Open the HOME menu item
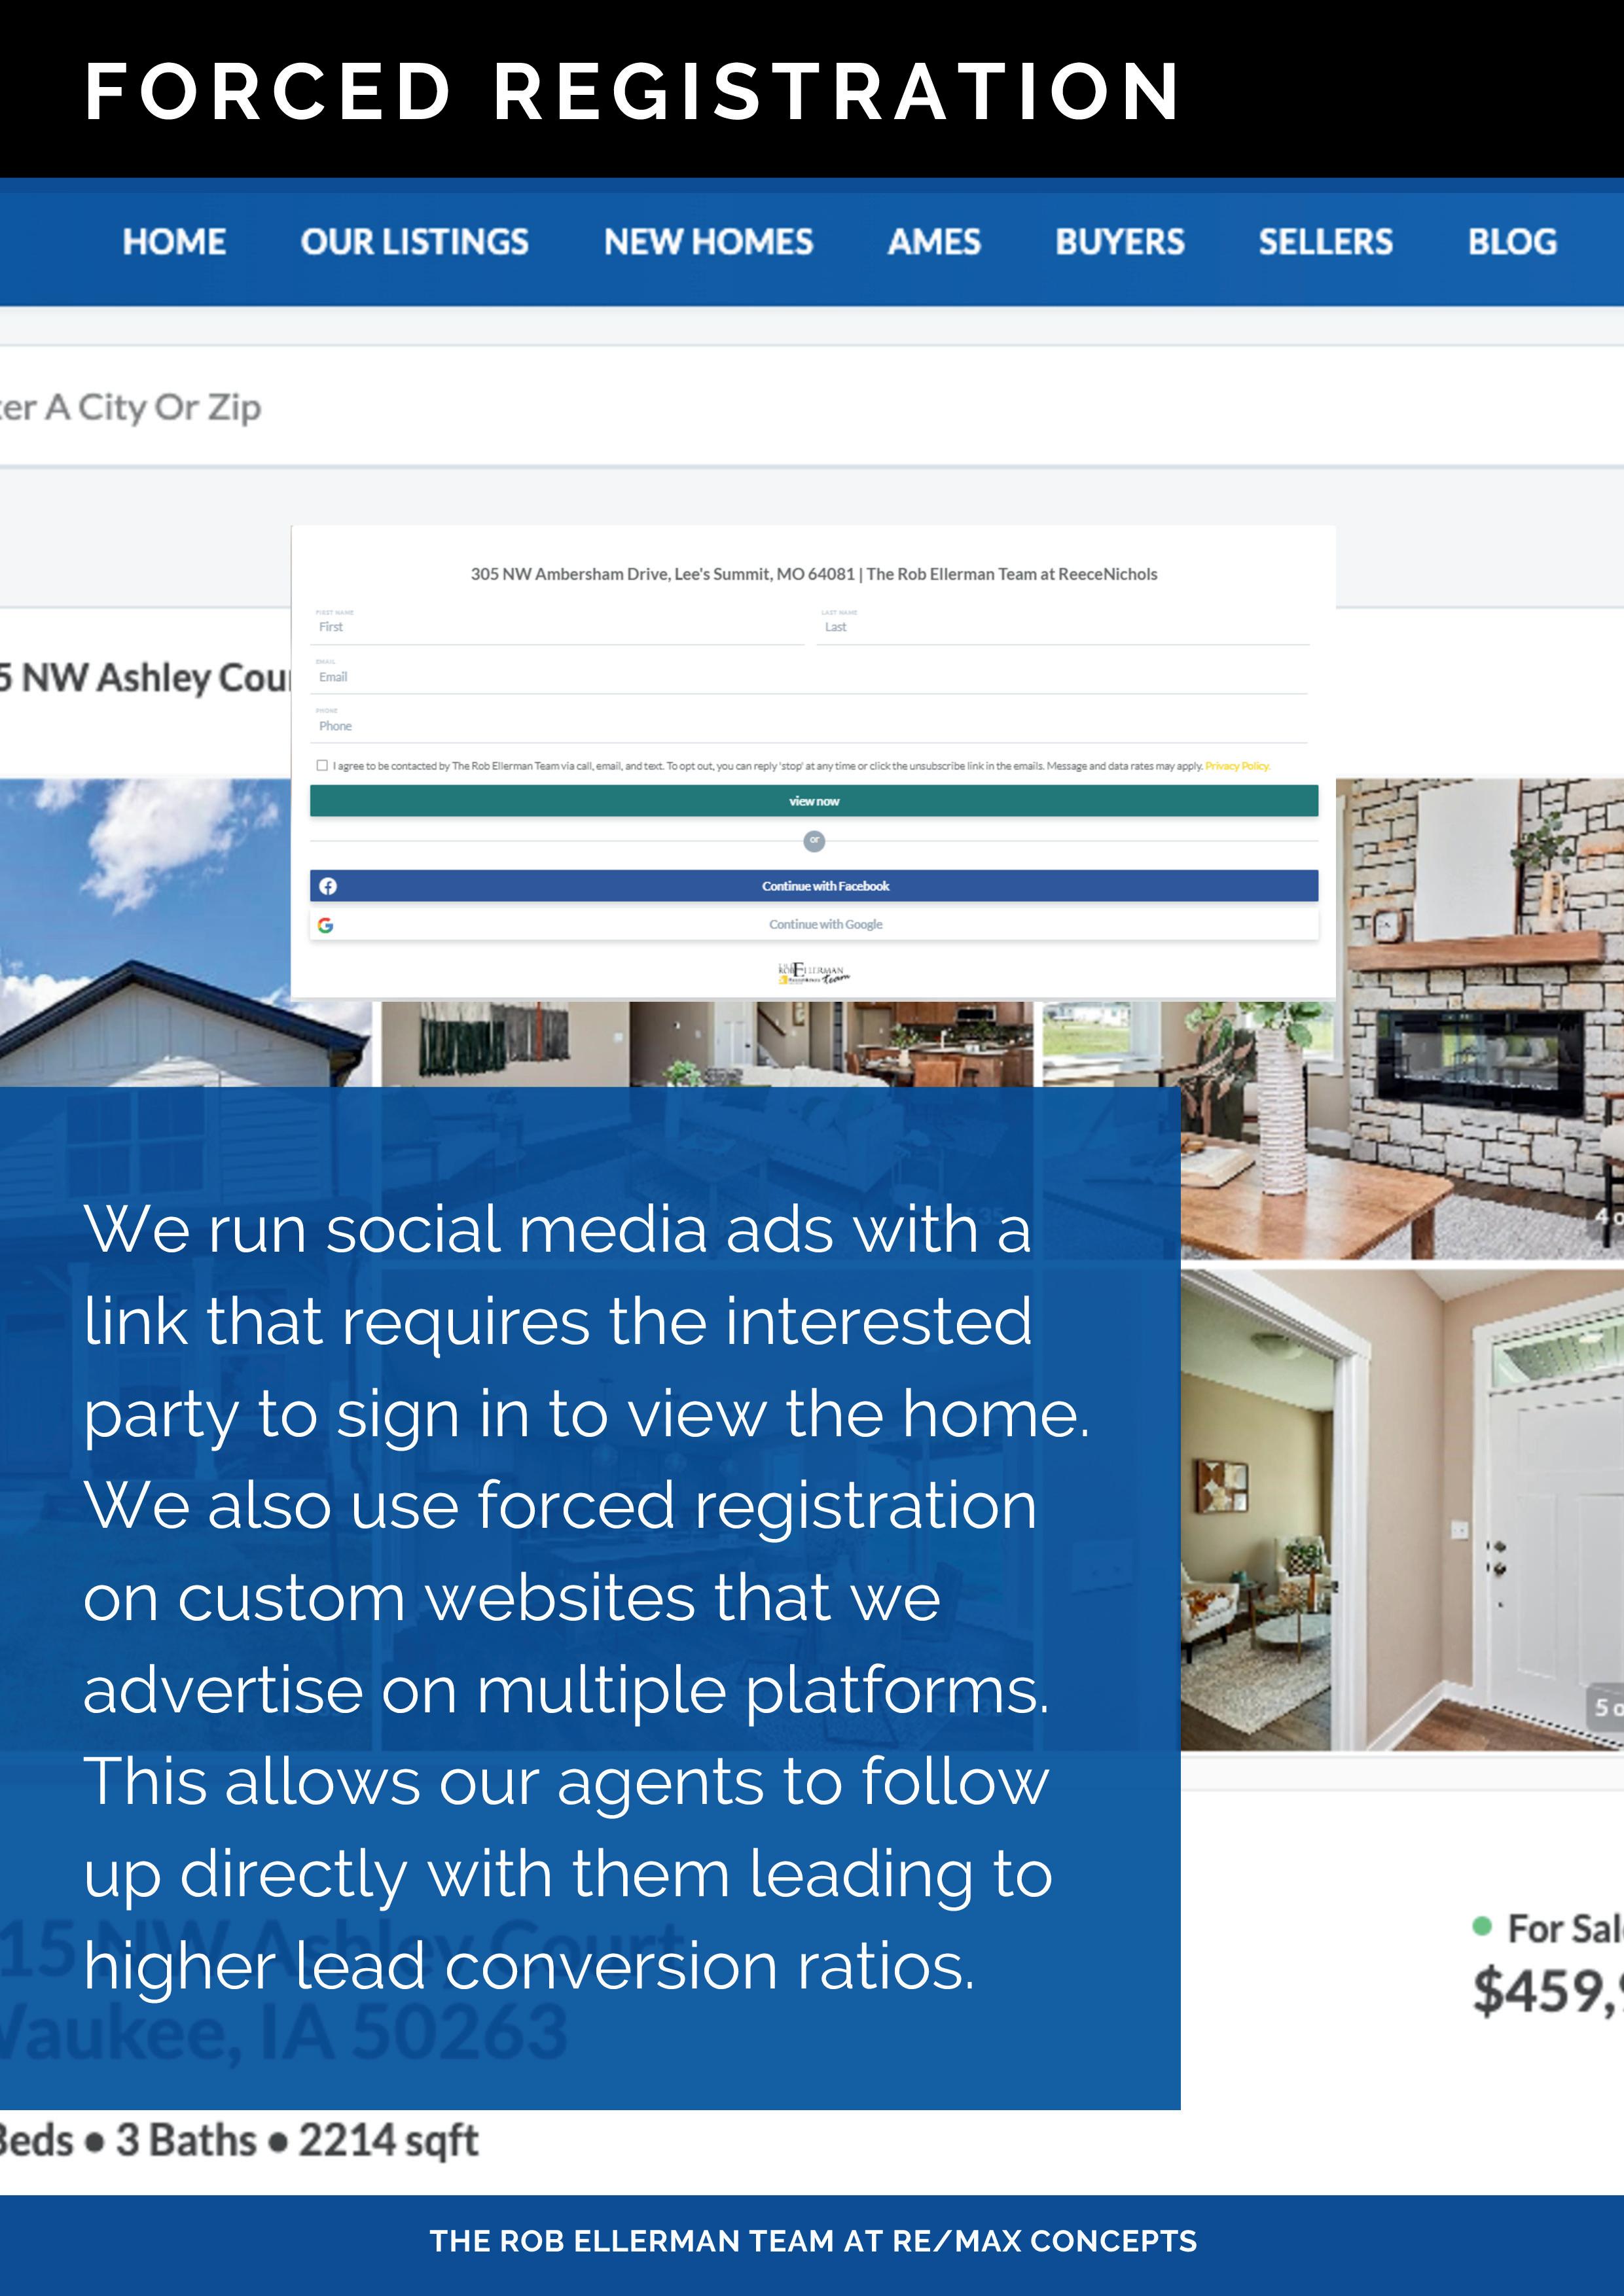Viewport: 1624px width, 2296px height. pyautogui.click(x=174, y=242)
